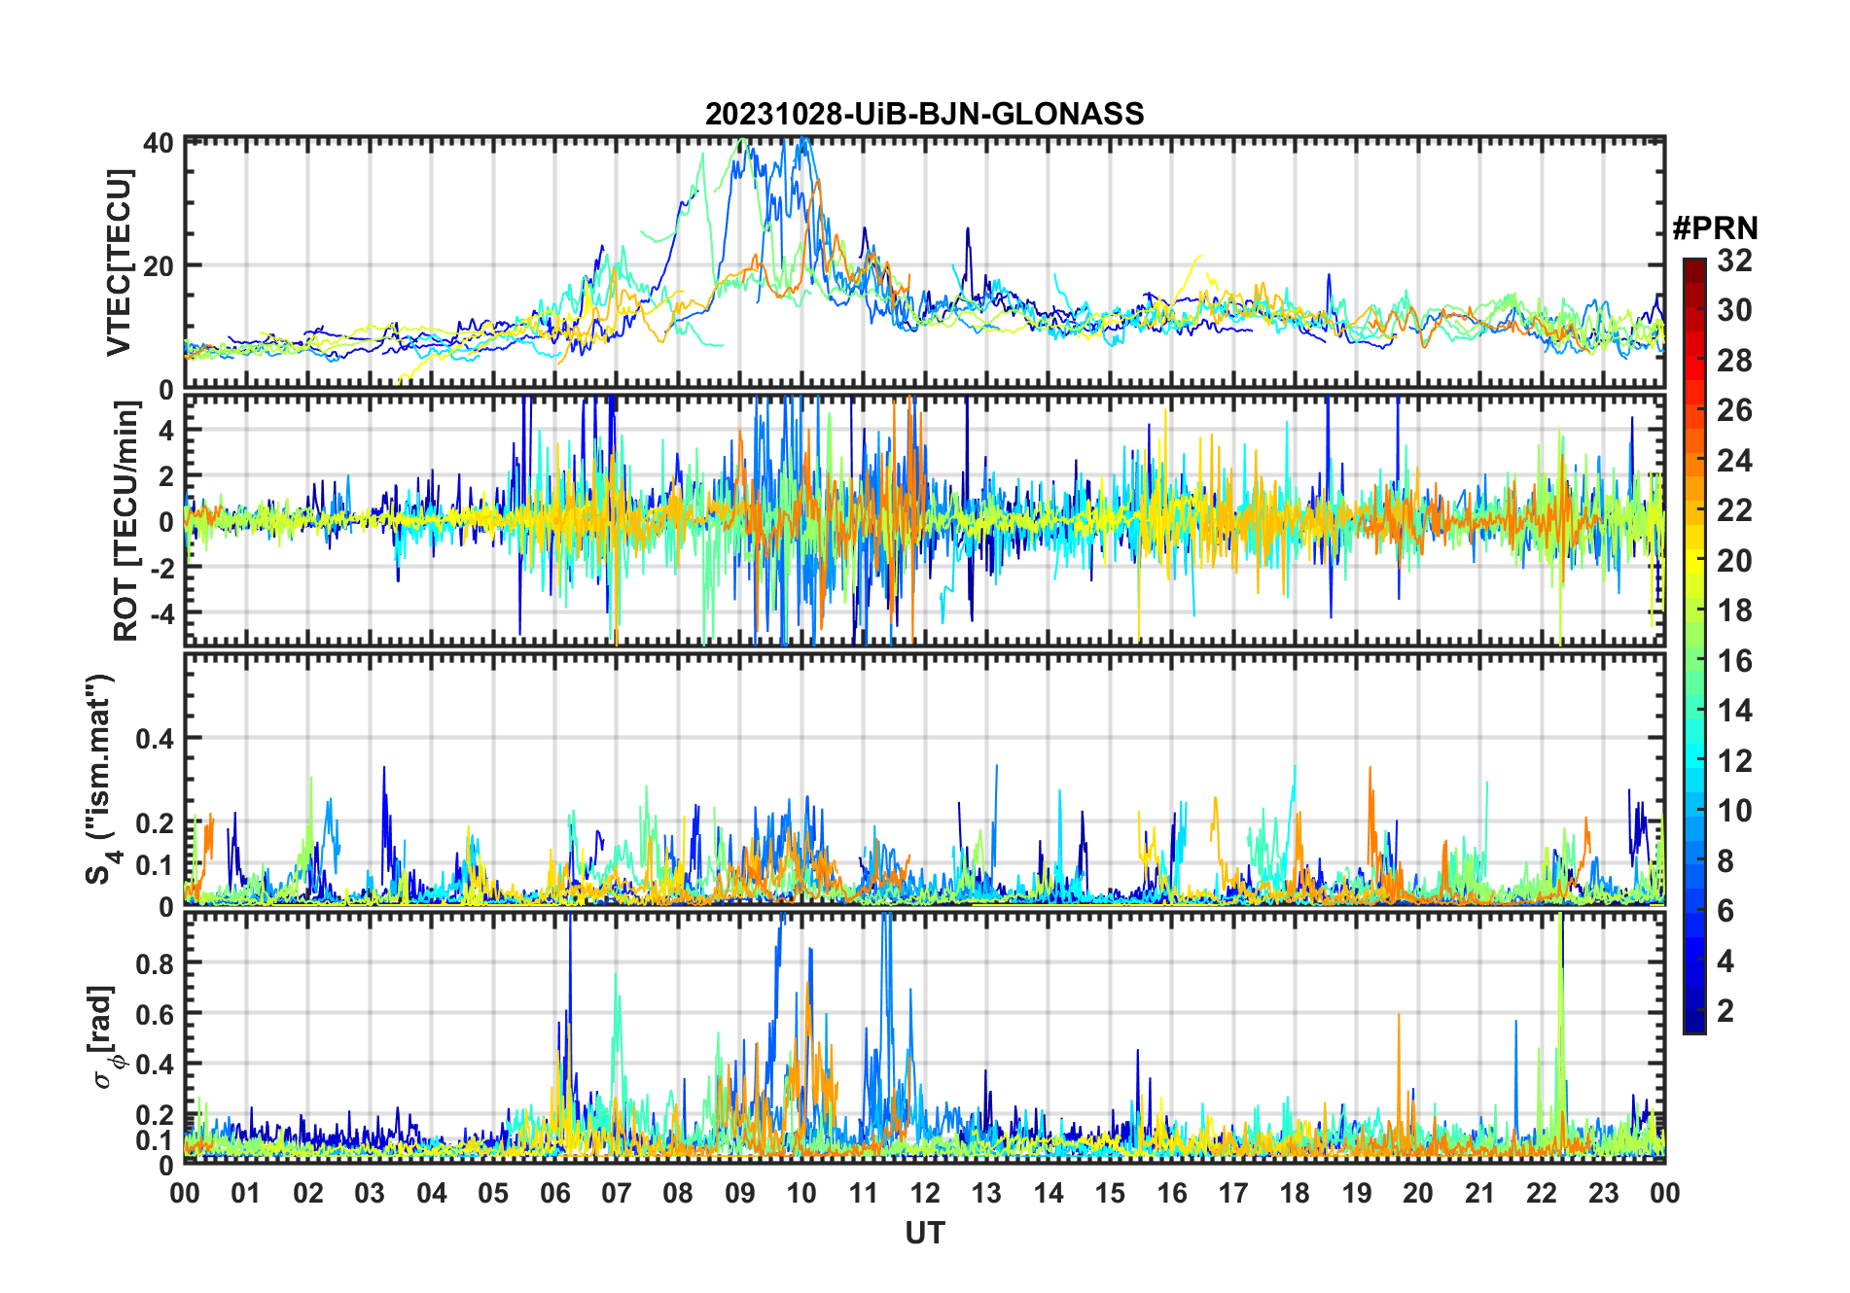Click x-axis hour label 11
The width and height of the screenshot is (1850, 1293).
point(864,1193)
